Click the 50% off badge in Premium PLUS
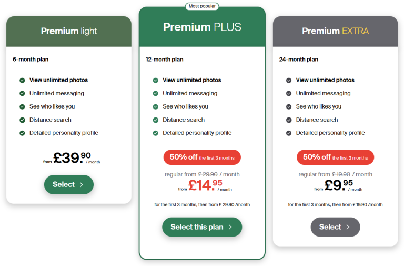 pos(202,157)
